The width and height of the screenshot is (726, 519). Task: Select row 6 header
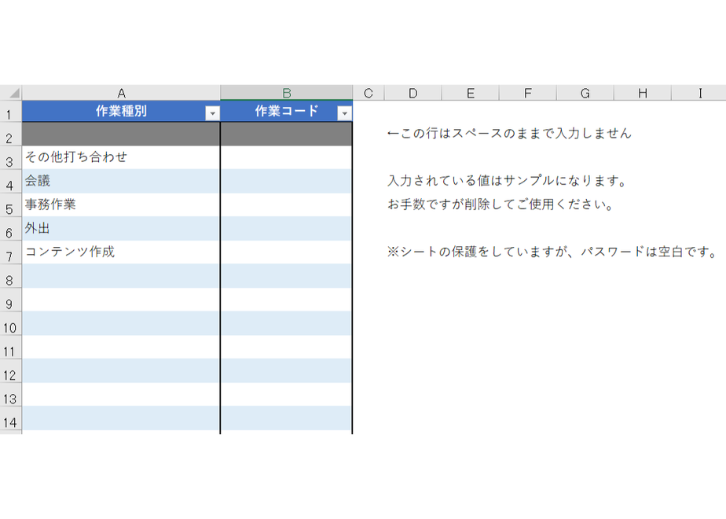click(11, 229)
